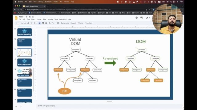The image size is (197, 110).
Task: Open the Slide menu
Action: tap(44, 19)
